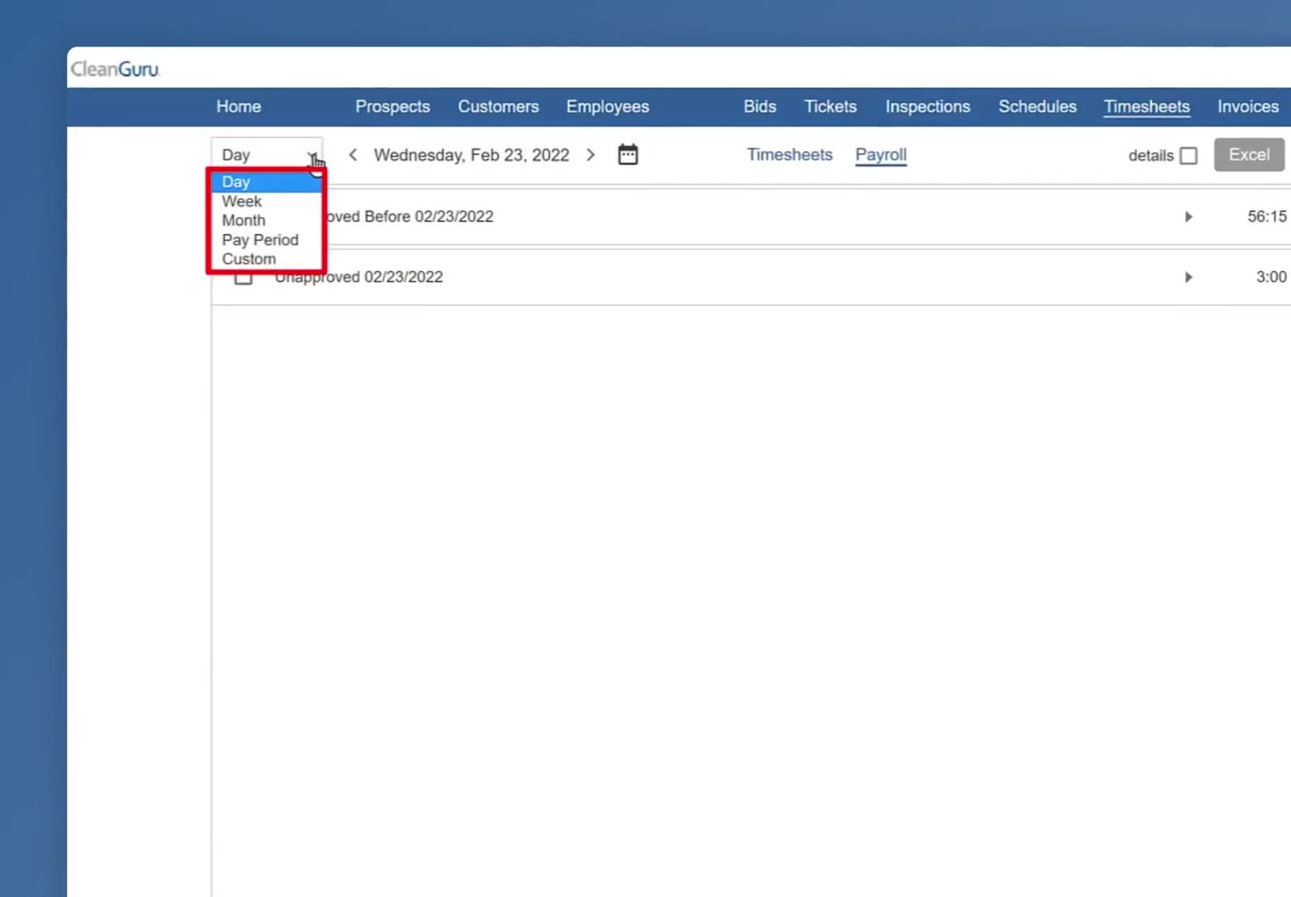Go to previous day arrow
The height and width of the screenshot is (897, 1291).
point(353,154)
